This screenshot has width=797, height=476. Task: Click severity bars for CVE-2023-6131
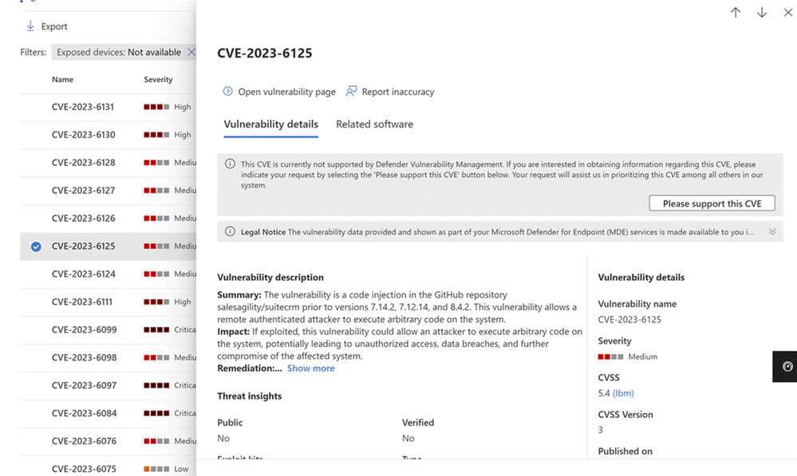pyautogui.click(x=156, y=107)
